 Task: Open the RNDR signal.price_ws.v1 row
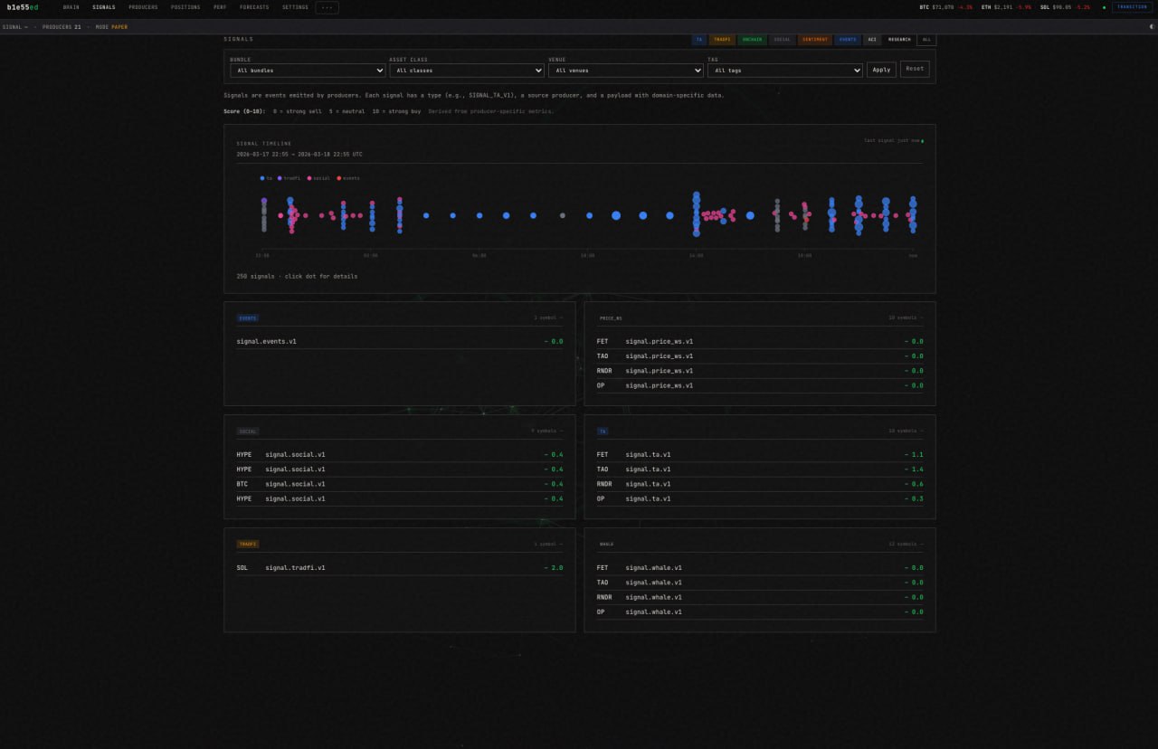click(x=760, y=371)
